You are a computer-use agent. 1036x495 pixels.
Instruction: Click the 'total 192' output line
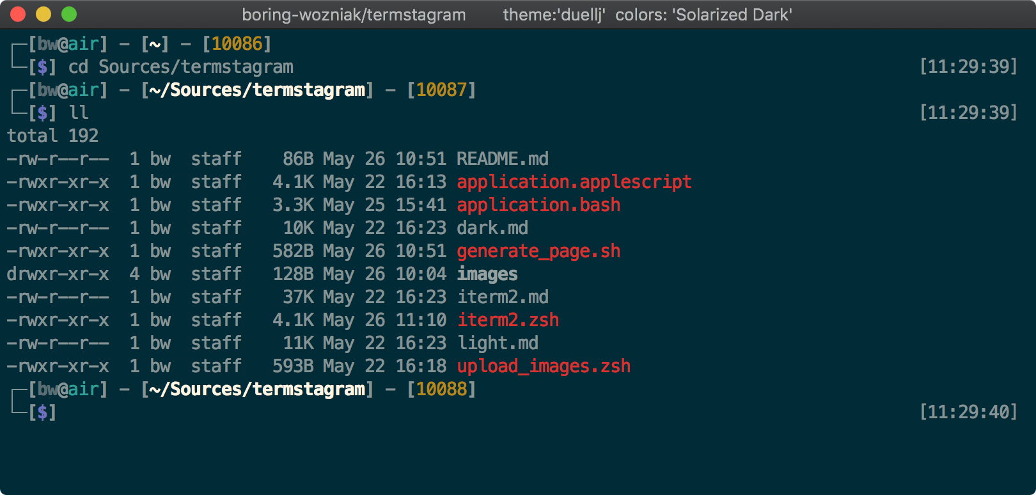(x=52, y=136)
